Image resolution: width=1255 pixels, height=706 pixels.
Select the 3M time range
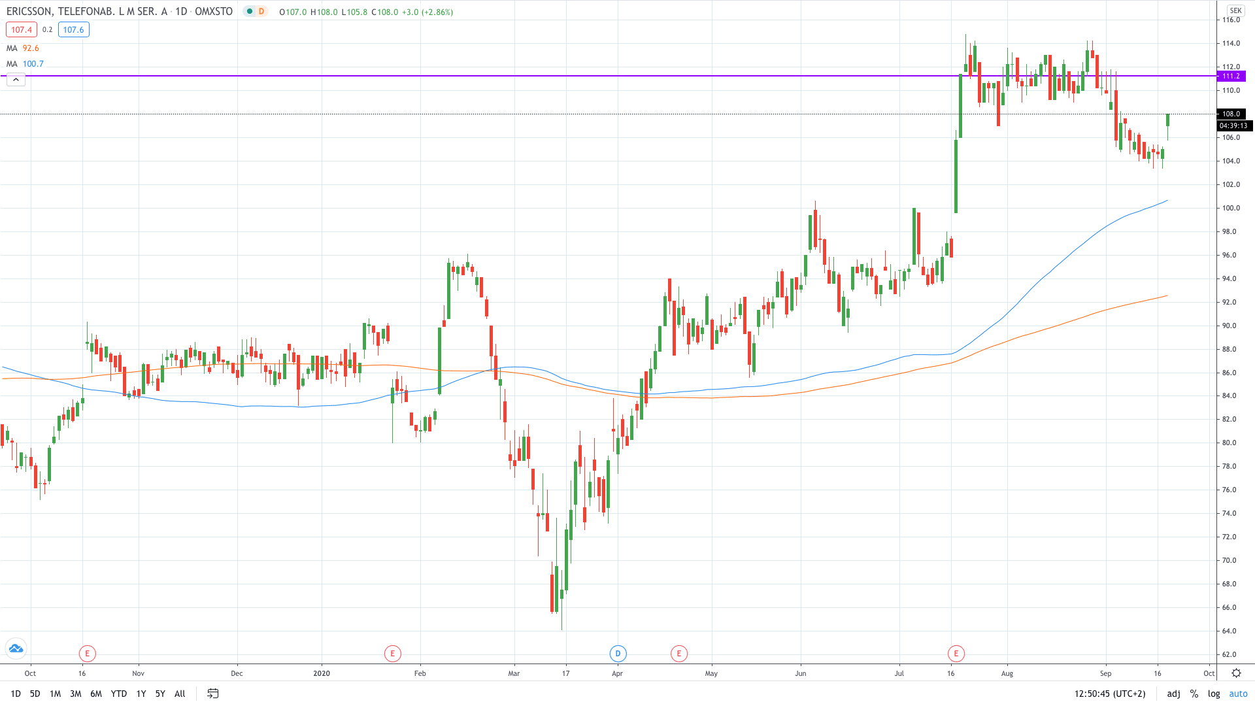tap(76, 694)
